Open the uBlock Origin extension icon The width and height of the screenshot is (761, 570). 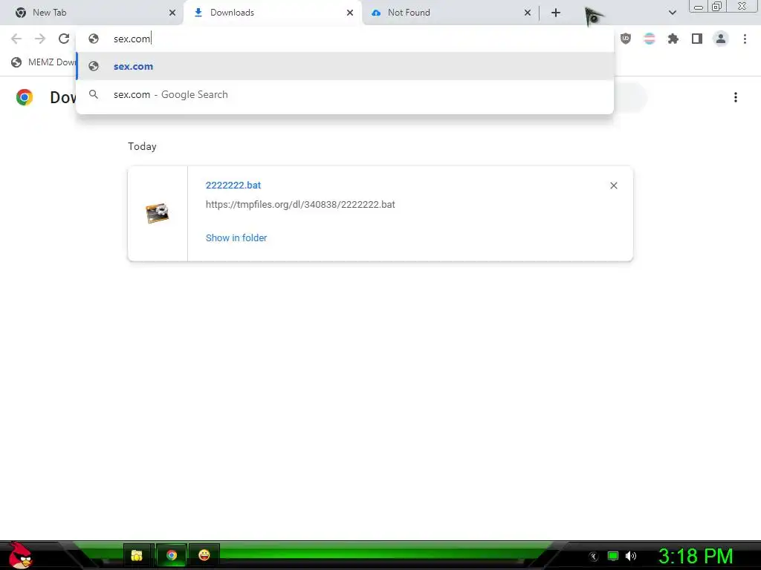tap(626, 39)
